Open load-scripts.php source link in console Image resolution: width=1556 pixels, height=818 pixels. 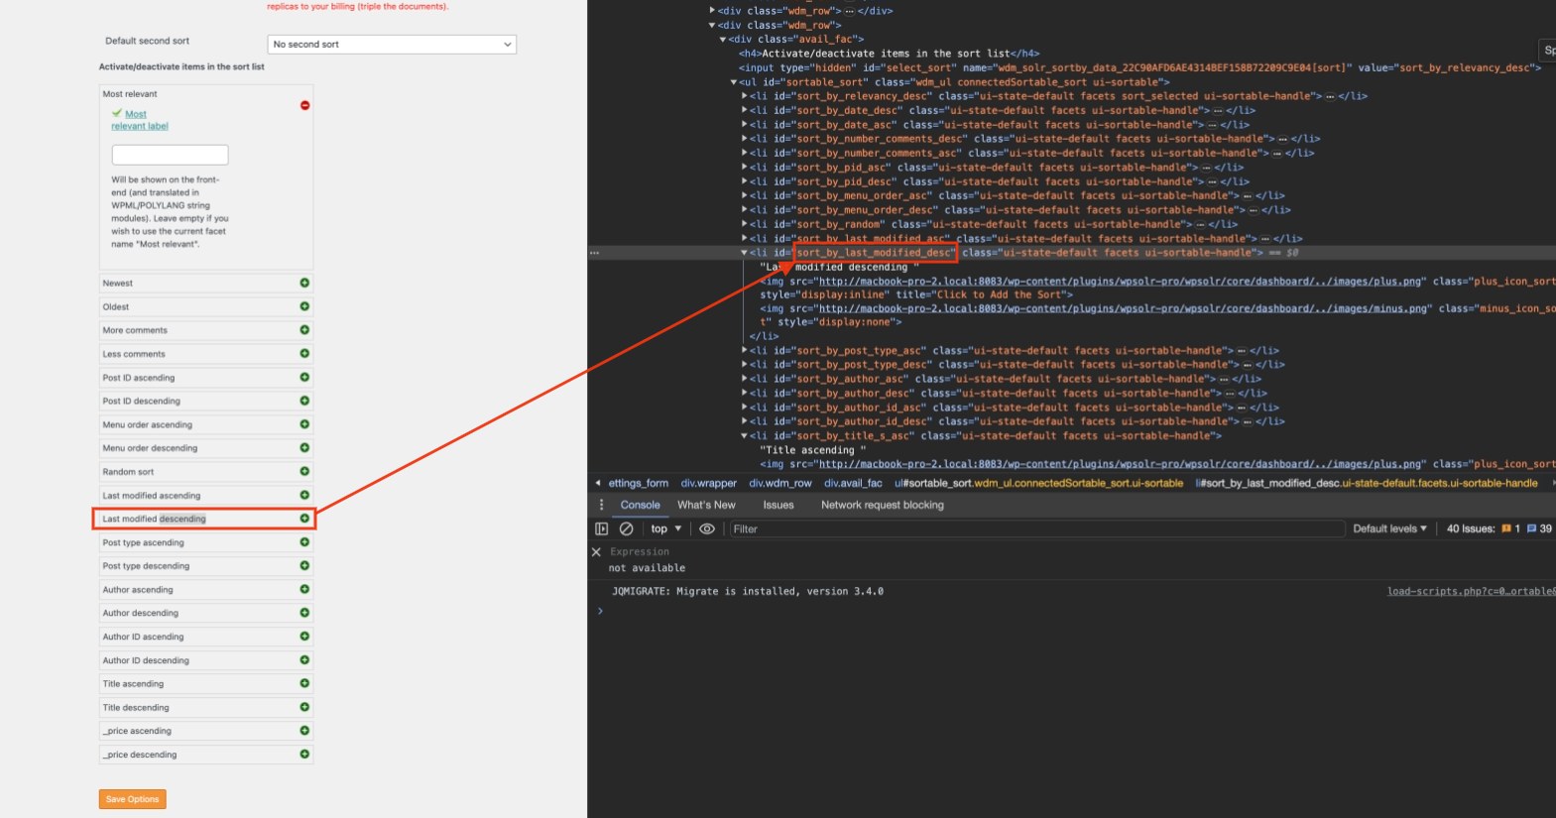point(1471,591)
